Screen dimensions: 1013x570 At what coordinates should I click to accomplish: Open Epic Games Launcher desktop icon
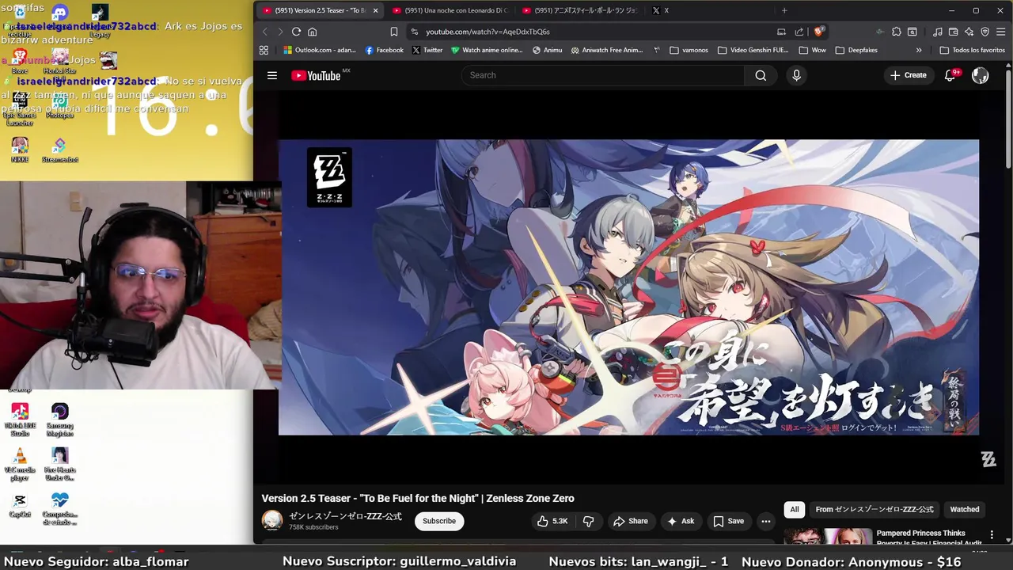(20, 109)
